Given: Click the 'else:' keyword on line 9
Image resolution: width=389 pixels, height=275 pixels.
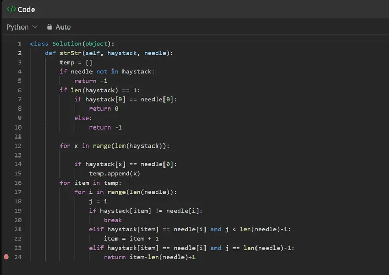Looking at the screenshot, I should pyautogui.click(x=83, y=118).
